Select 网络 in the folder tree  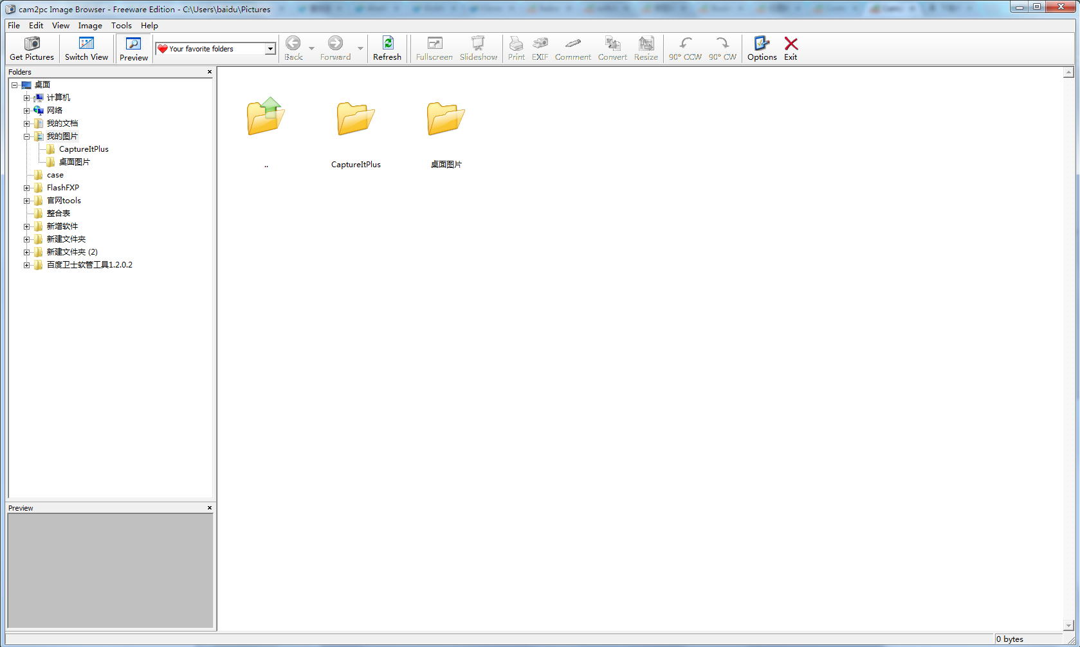click(x=55, y=111)
